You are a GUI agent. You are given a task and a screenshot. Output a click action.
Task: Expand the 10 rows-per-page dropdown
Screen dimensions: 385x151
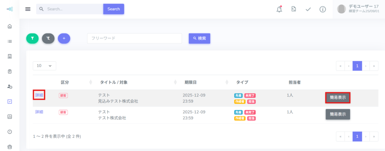[44, 66]
